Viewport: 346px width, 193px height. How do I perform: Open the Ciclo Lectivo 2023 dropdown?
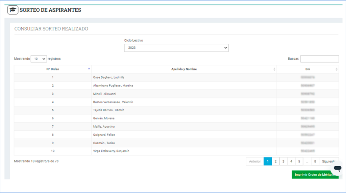coord(176,48)
